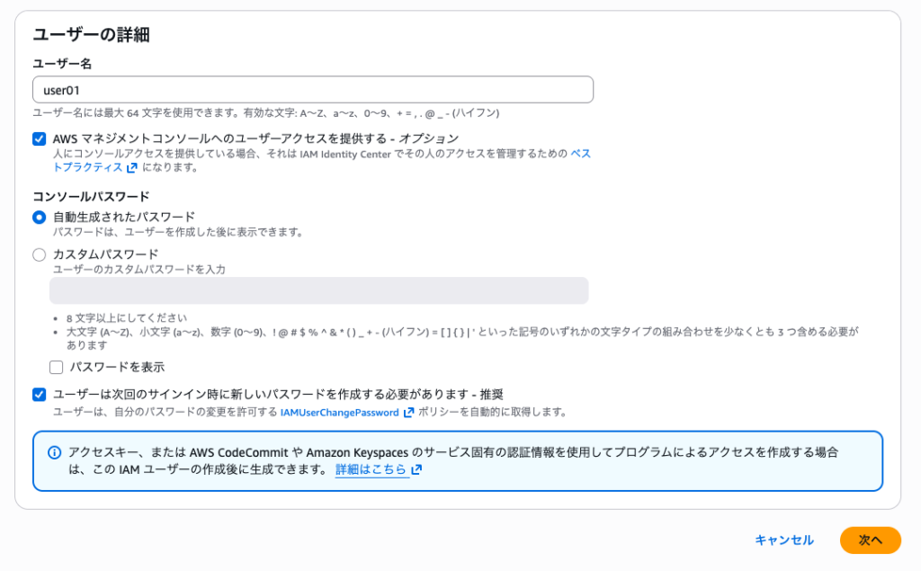Click external link icon next to IAMUserChangePassword
921x571 pixels.
pyautogui.click(x=409, y=412)
